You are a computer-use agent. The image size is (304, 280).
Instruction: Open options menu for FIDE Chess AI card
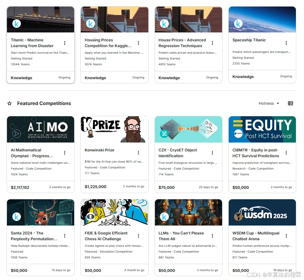(138, 236)
